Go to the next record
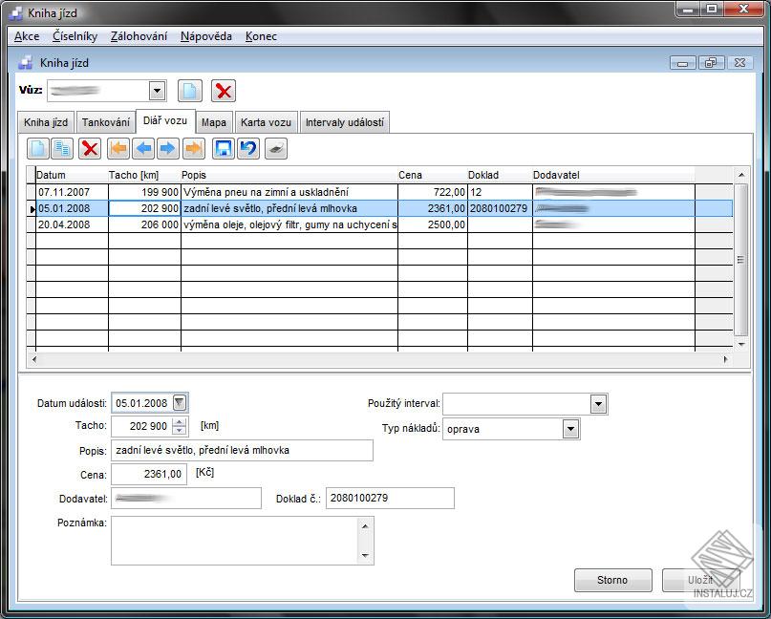Image resolution: width=771 pixels, height=619 pixels. pos(168,148)
